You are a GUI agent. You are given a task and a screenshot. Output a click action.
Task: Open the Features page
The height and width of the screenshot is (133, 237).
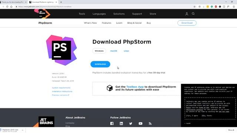[107, 23]
